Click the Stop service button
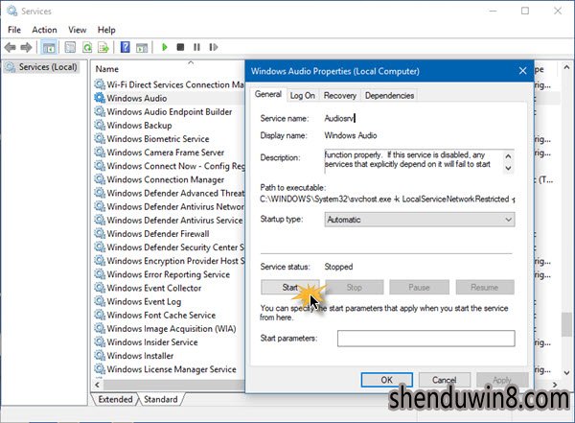The image size is (575, 423). click(x=355, y=287)
